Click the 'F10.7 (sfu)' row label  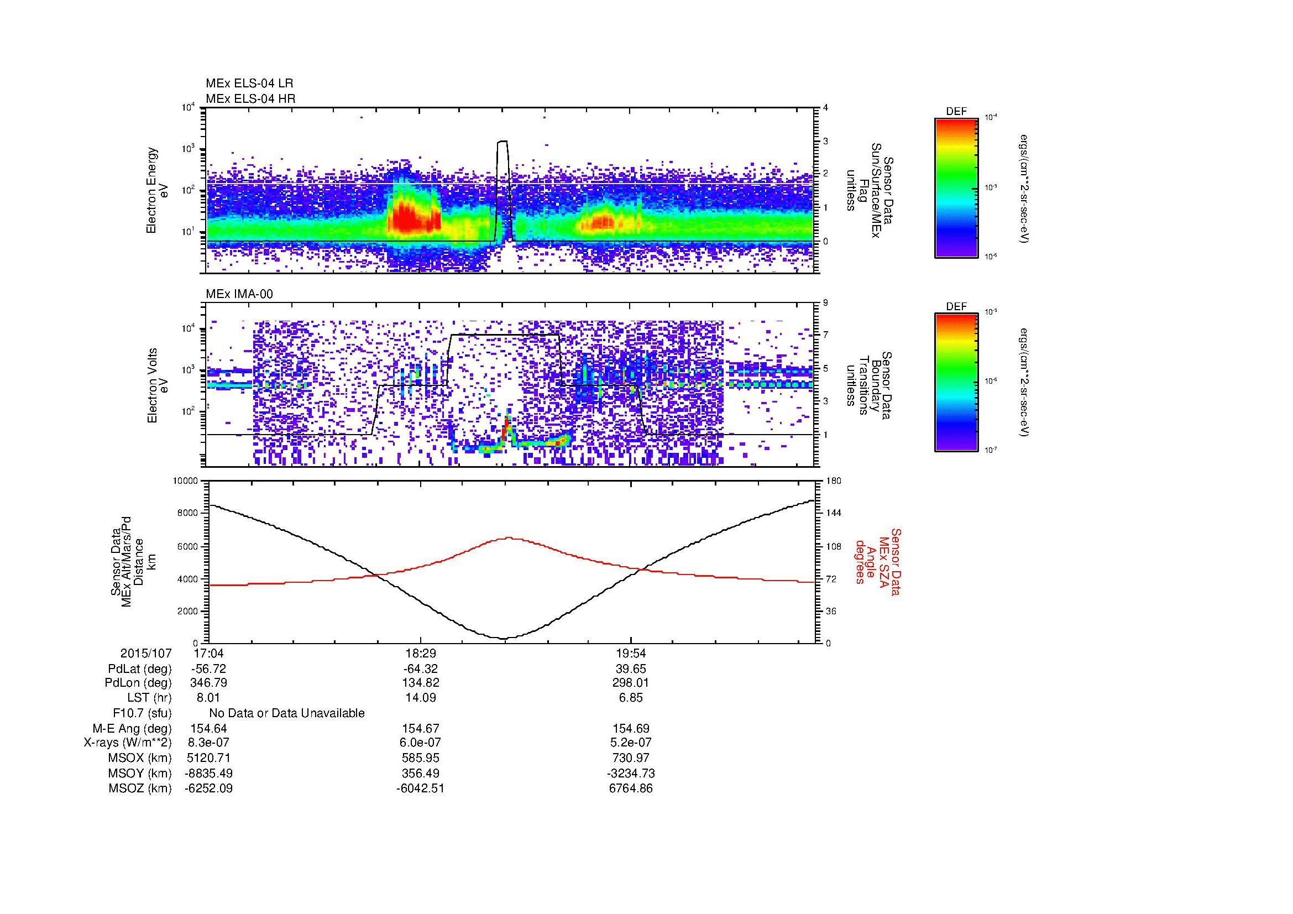pos(143,713)
